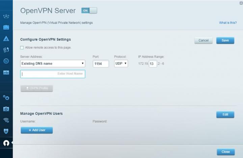Open Troubleshooting medical-kit icon
Viewport: 243px width, 158px height.
pos(6,109)
